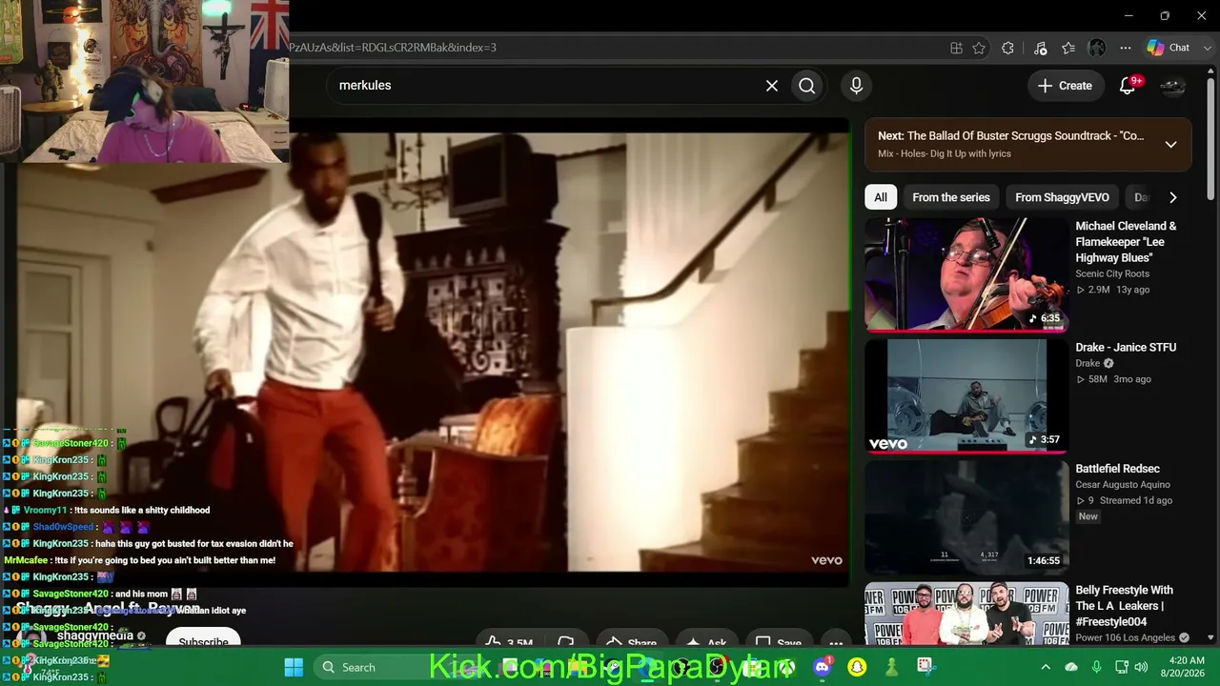Open browser media control icon
1220x686 pixels.
pos(1040,48)
